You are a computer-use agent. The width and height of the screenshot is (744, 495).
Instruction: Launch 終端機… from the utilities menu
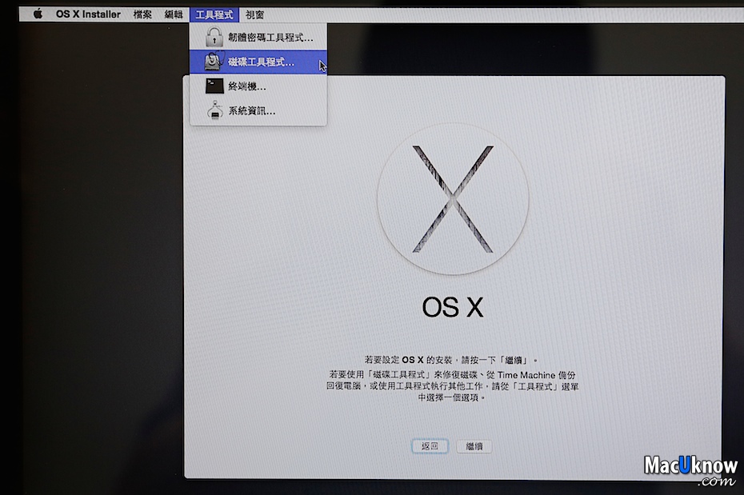point(258,86)
